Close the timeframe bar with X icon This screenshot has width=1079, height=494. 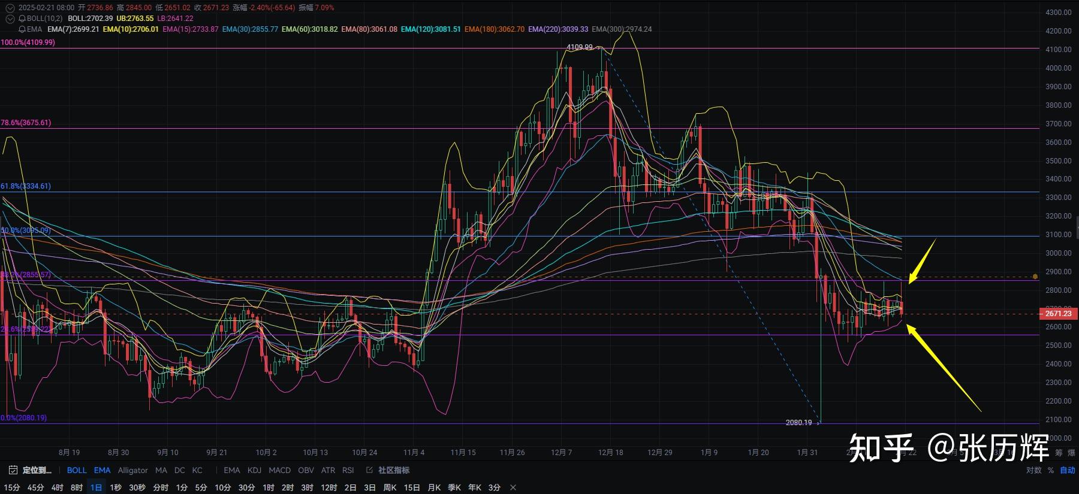pos(513,487)
